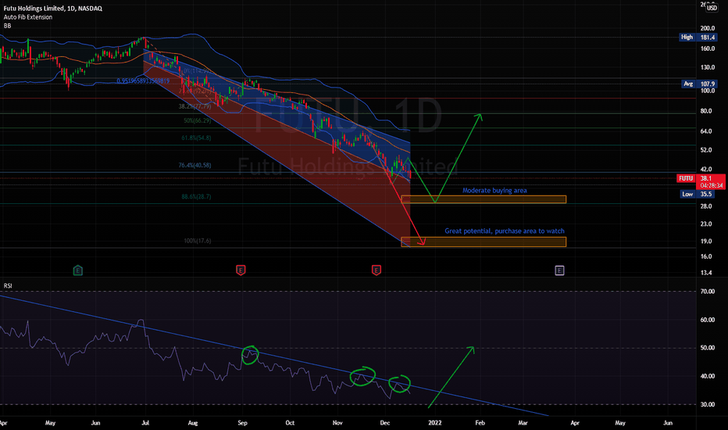
Task: Click the 40.00 RSI axis value
Action: coord(708,376)
